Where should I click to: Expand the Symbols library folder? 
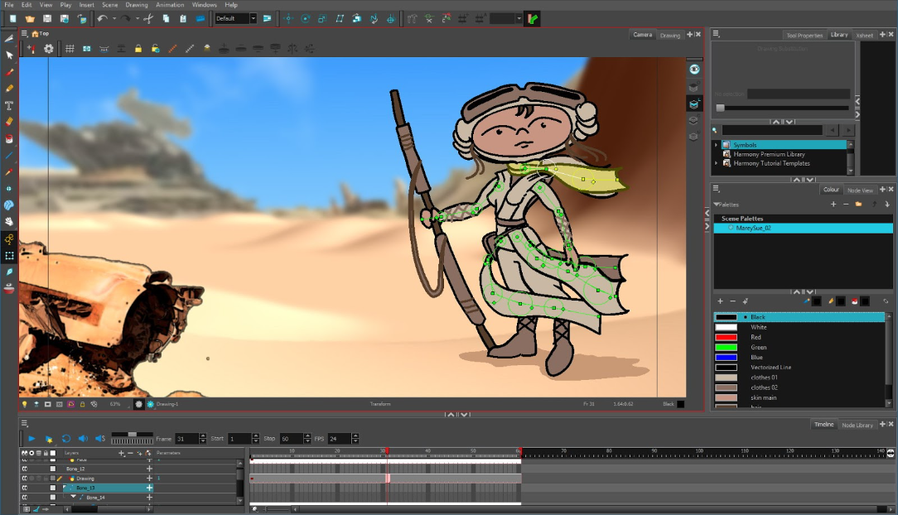[716, 145]
